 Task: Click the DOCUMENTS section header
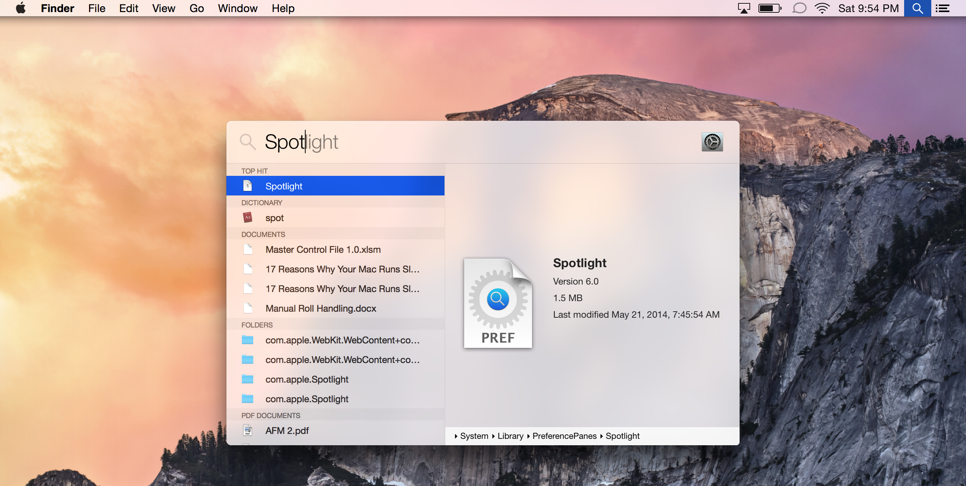pos(263,234)
